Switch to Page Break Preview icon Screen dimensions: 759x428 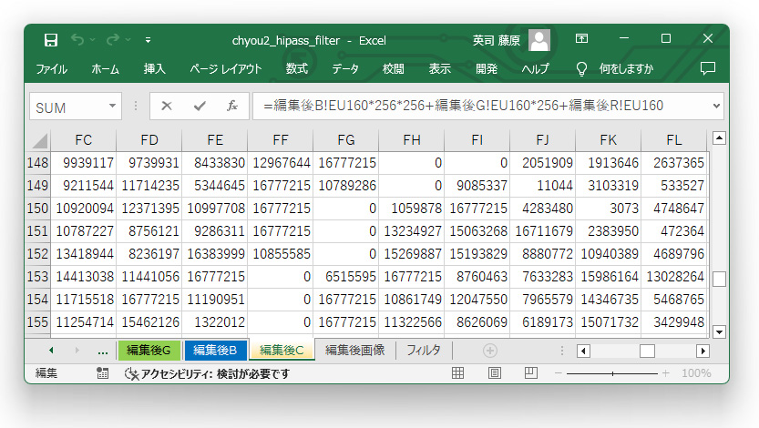click(531, 372)
